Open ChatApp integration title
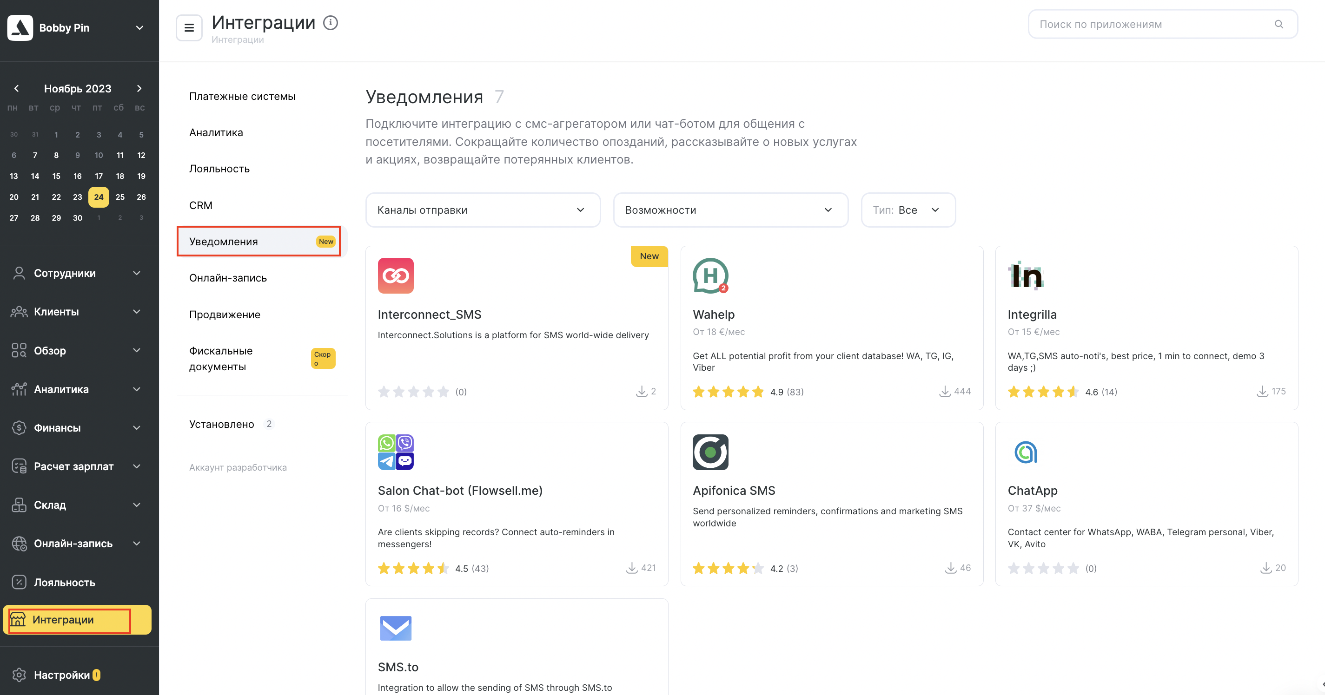1325x695 pixels. point(1032,491)
